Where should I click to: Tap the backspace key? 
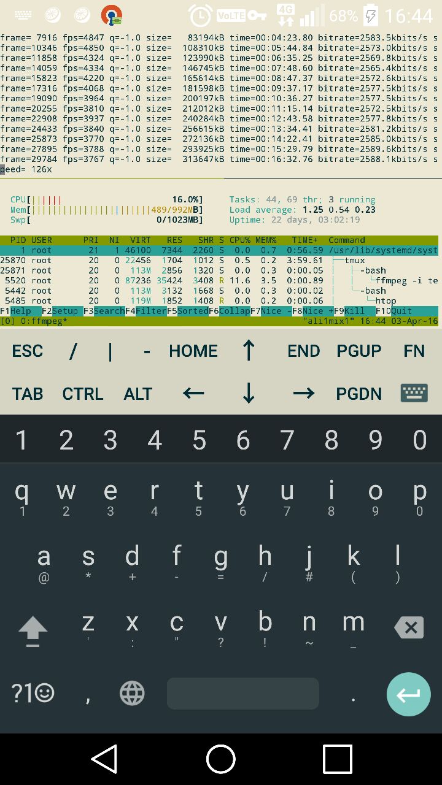tap(409, 628)
